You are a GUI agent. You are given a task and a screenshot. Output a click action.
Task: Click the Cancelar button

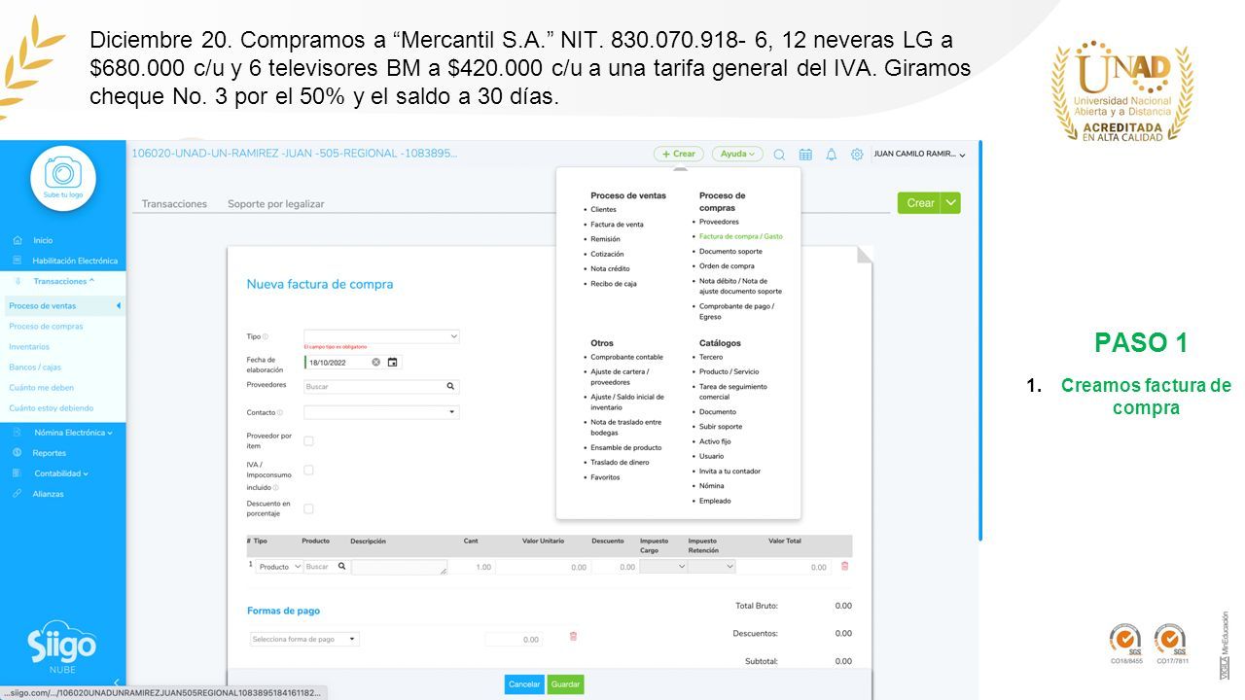click(524, 684)
